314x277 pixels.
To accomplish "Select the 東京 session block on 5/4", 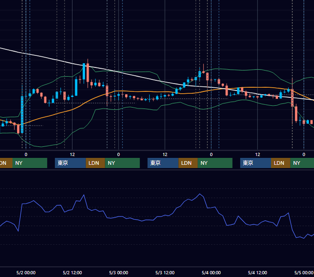I will tap(255, 163).
